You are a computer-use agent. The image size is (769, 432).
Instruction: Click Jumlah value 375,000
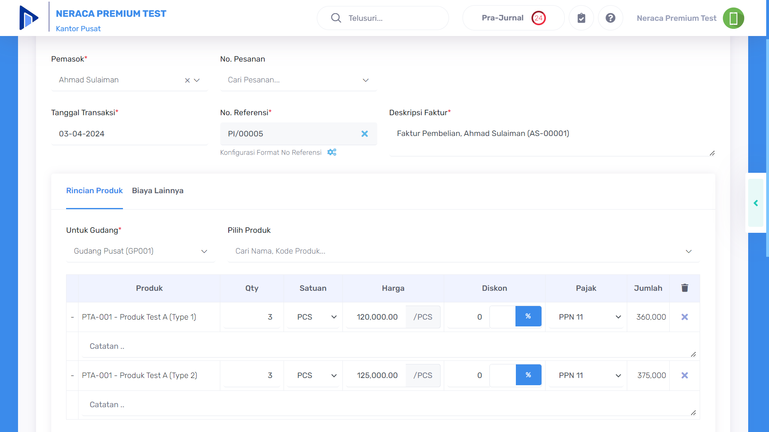(x=652, y=375)
